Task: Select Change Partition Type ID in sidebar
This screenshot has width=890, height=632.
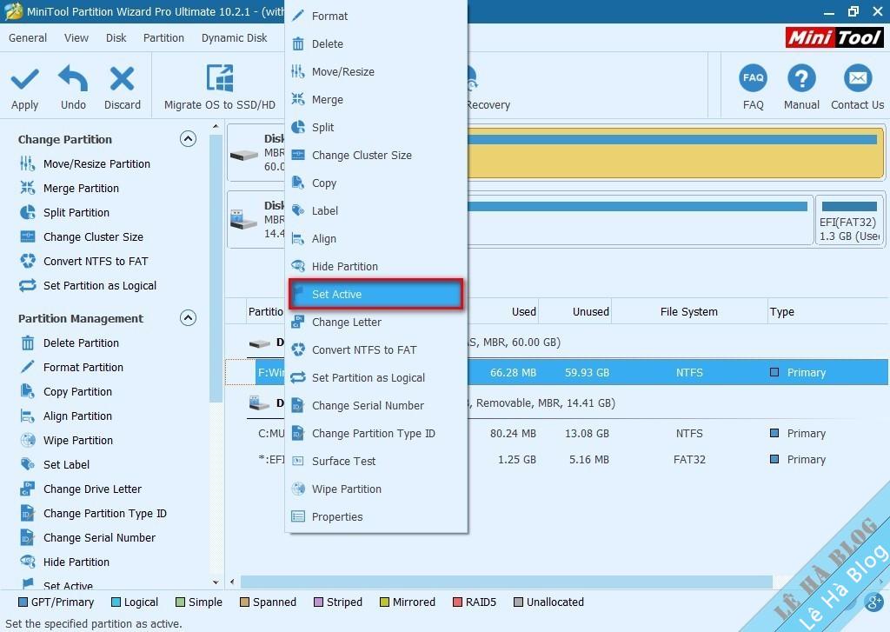Action: [93, 514]
